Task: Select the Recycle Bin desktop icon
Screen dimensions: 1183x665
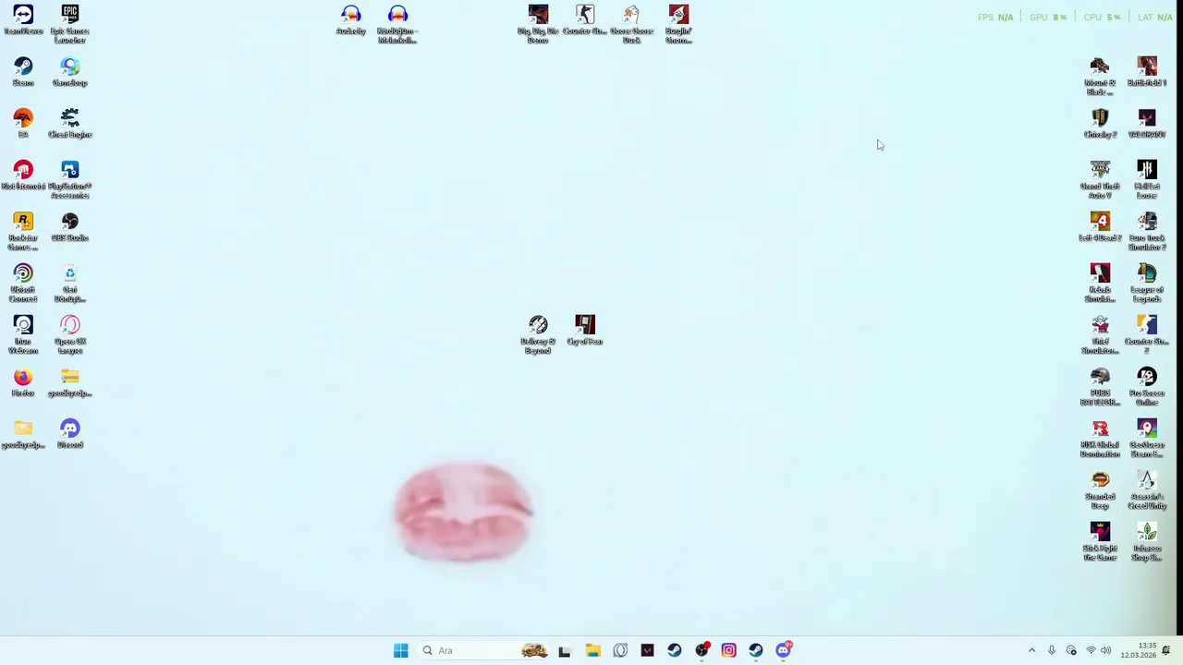Action: click(x=70, y=283)
